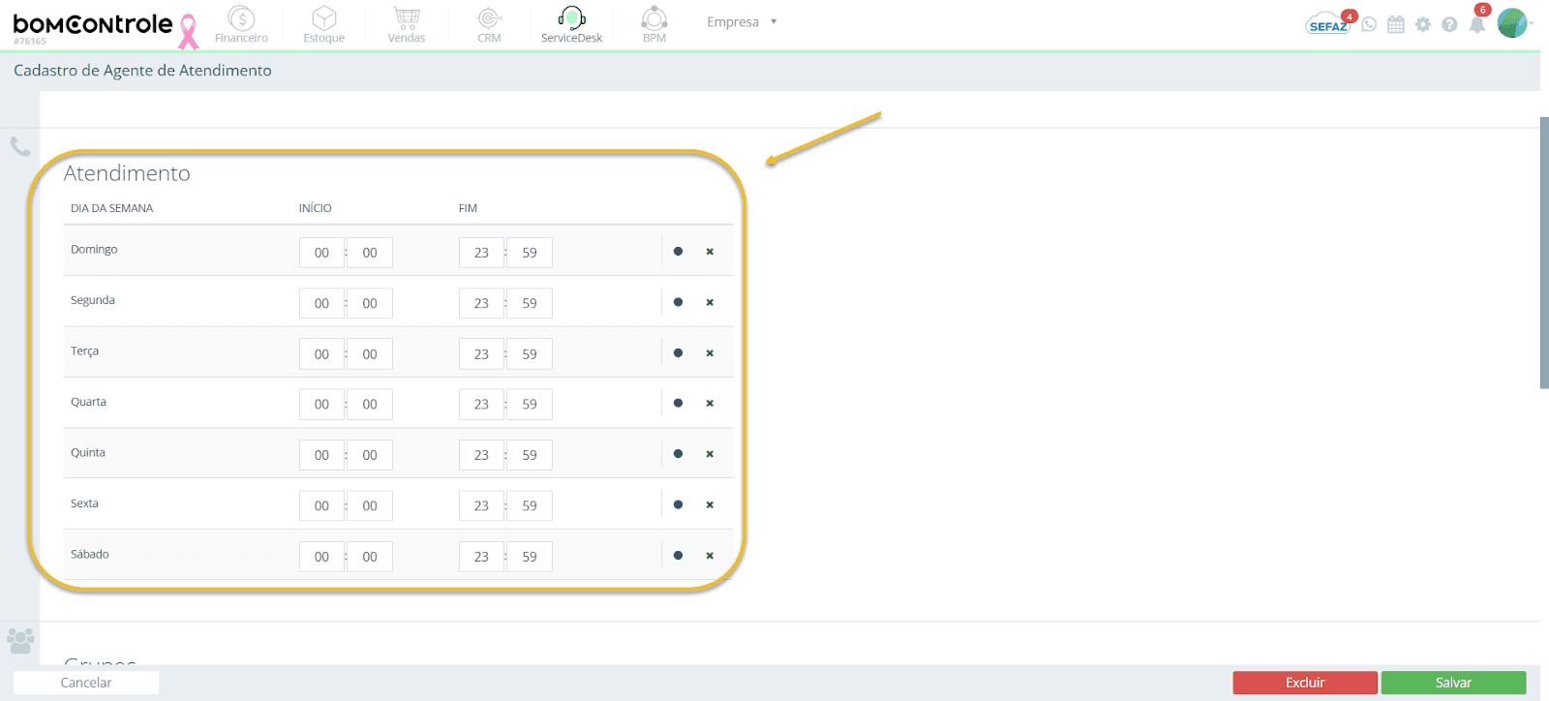Click the DIA DA SEMANA column header
The height and width of the screenshot is (701, 1549).
point(111,208)
